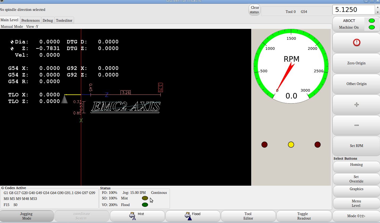The height and width of the screenshot is (223, 380).
Task: Click the View -Y label
Action: coord(32,26)
